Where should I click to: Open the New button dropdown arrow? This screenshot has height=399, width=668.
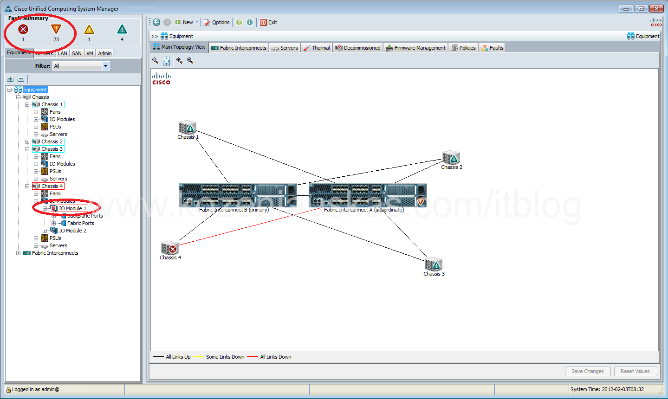(x=197, y=22)
